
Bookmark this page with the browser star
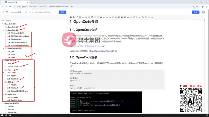197,7
